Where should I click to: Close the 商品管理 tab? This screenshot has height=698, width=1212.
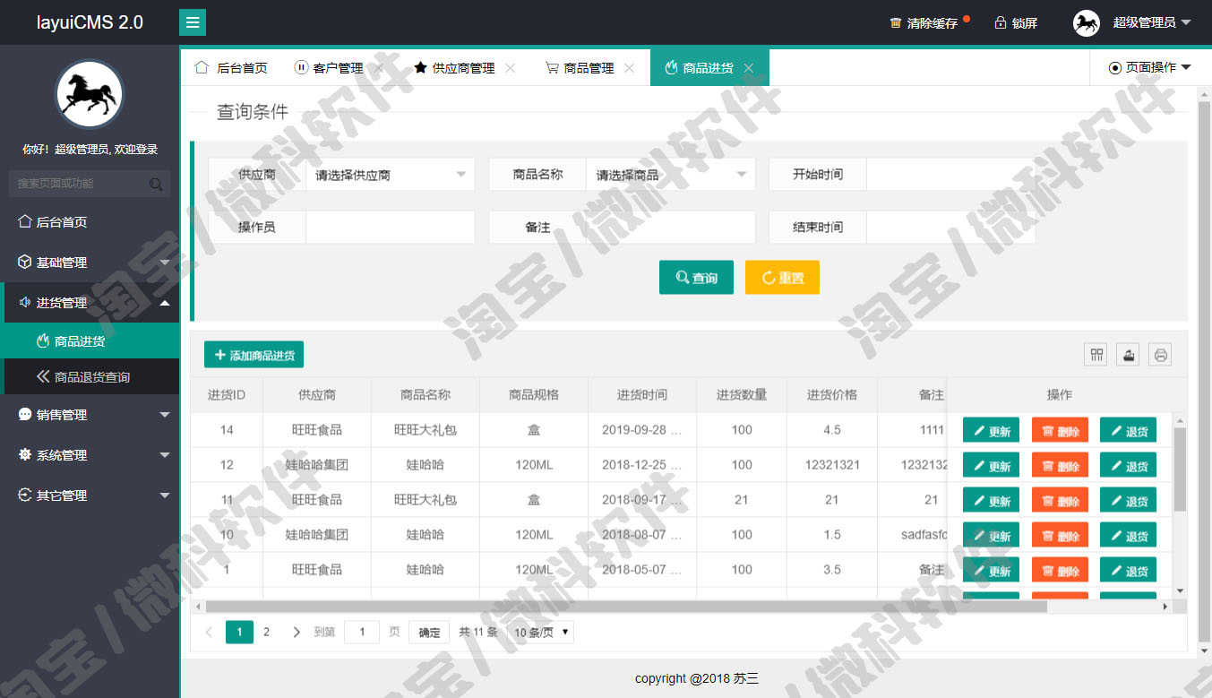tap(630, 68)
